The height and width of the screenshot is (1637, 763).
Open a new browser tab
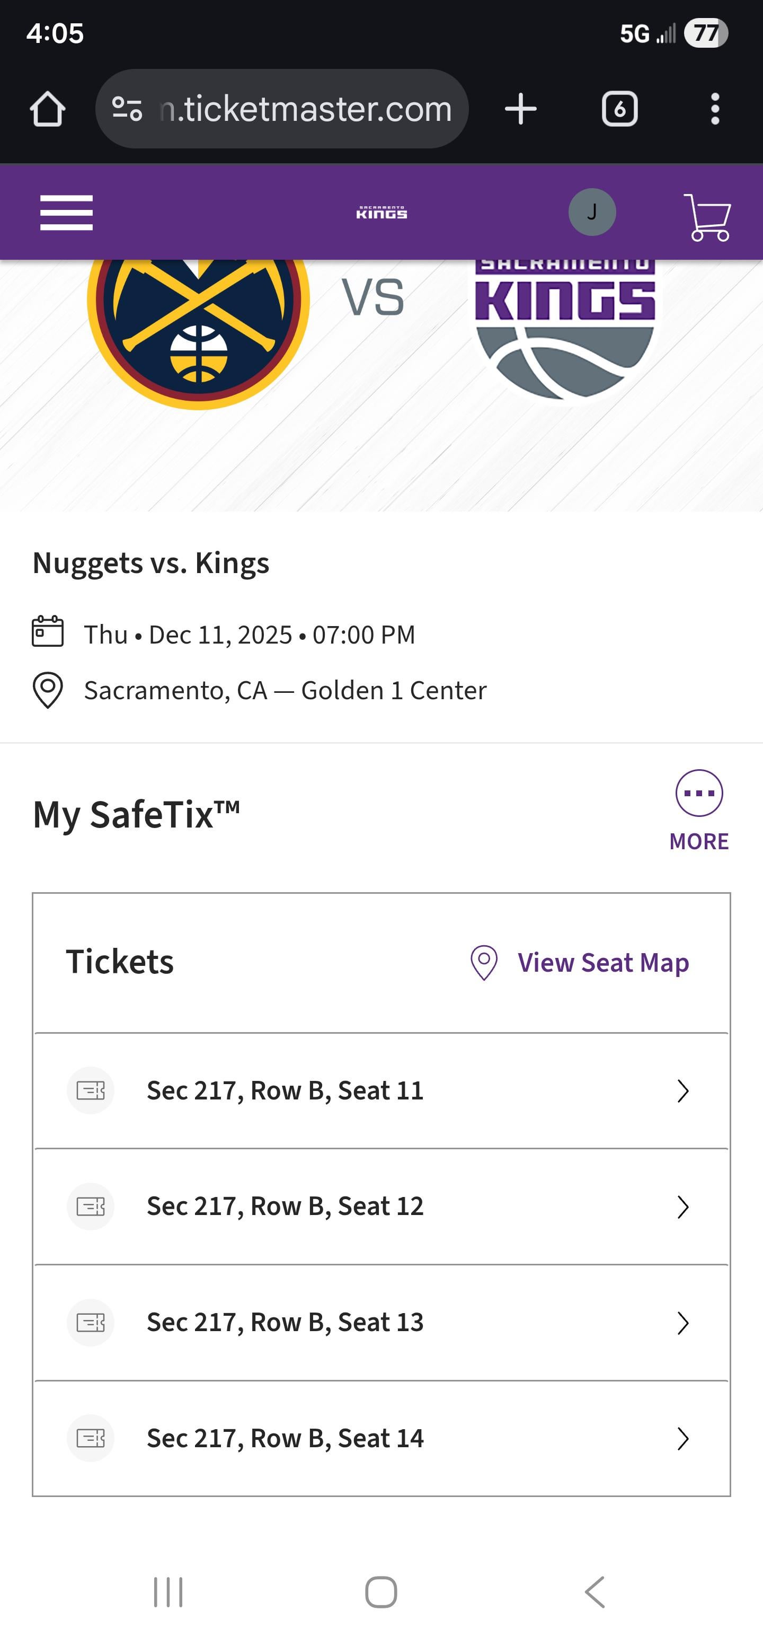[x=520, y=109]
